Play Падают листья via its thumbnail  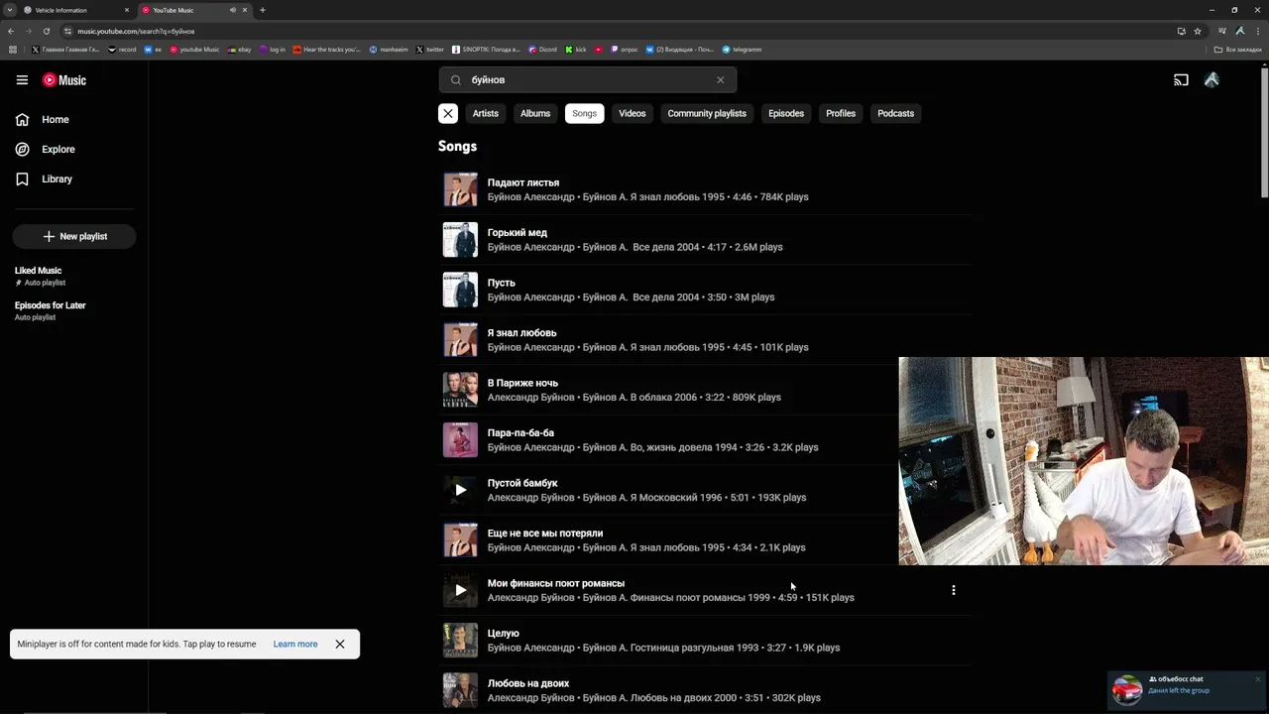pyautogui.click(x=460, y=189)
